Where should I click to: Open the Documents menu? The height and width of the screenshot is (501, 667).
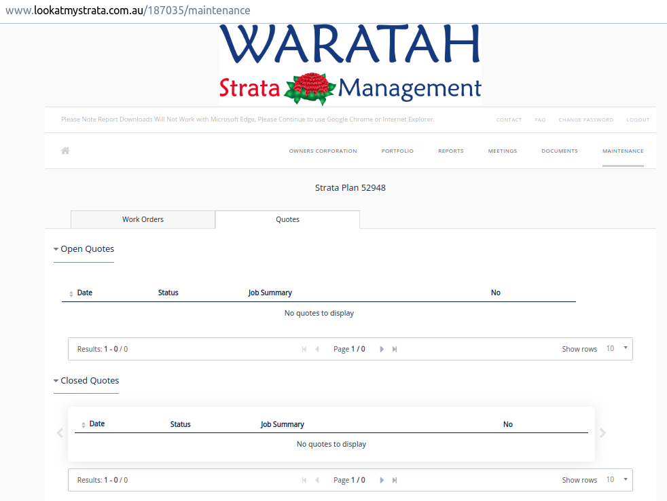click(560, 151)
